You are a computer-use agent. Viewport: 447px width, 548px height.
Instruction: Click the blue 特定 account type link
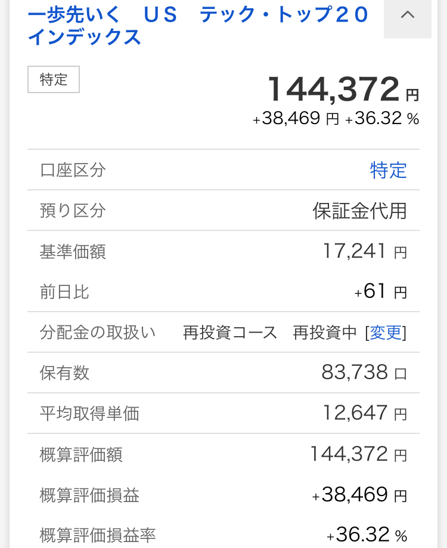[x=388, y=170]
